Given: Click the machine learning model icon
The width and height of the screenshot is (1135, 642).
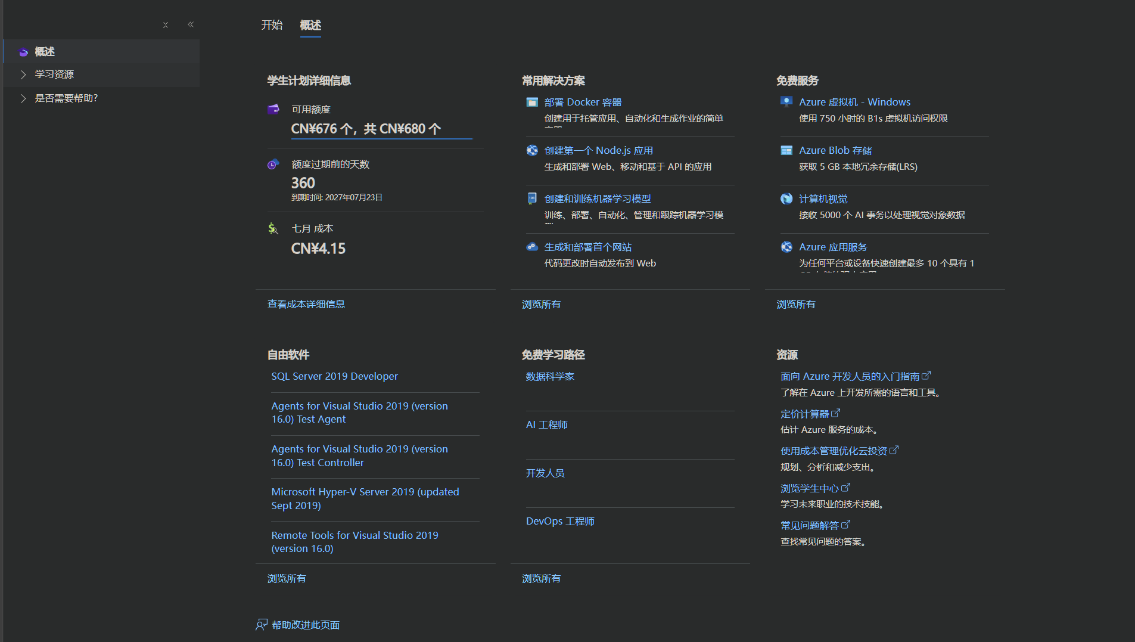Looking at the screenshot, I should pyautogui.click(x=532, y=199).
